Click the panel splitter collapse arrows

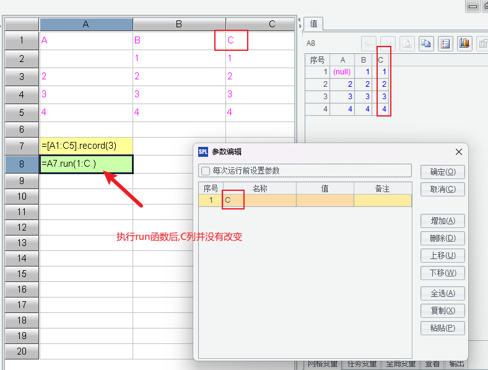[299, 23]
